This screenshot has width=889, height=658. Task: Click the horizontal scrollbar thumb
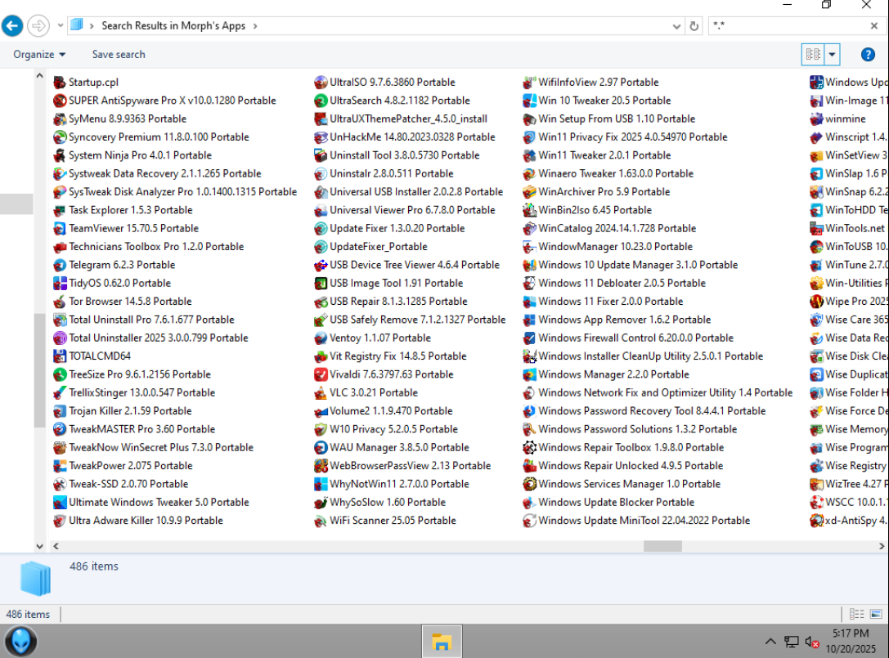[x=662, y=546]
